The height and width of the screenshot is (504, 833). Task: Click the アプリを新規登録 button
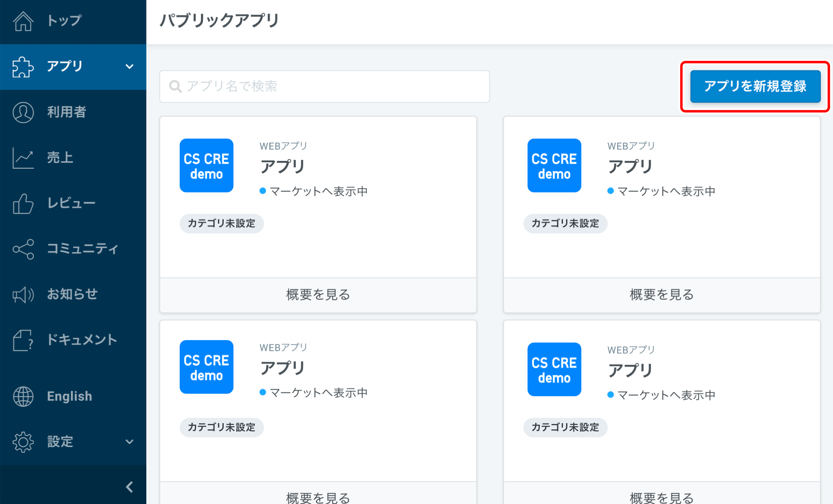click(x=755, y=86)
